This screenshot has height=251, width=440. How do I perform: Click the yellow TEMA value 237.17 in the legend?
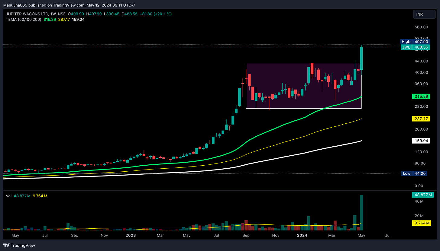click(x=64, y=19)
